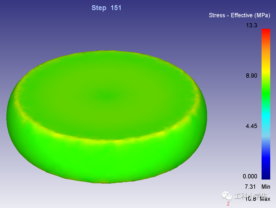This screenshot has width=276, height=208.
Task: Click the 13.3 legend maximum value
Action: pos(251,25)
